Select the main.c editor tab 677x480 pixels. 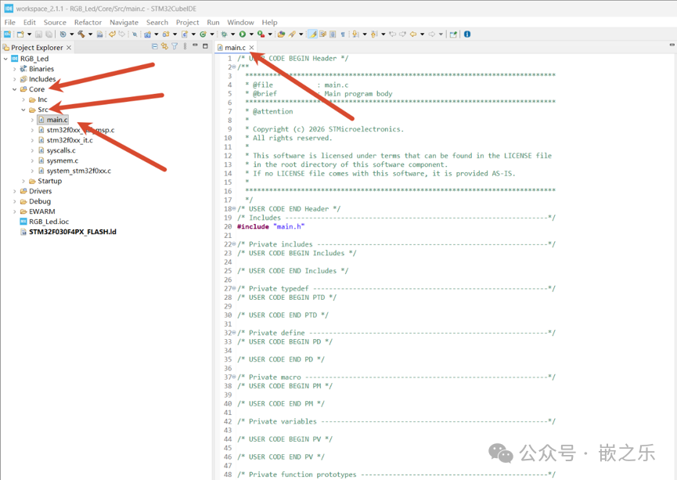[x=235, y=48]
